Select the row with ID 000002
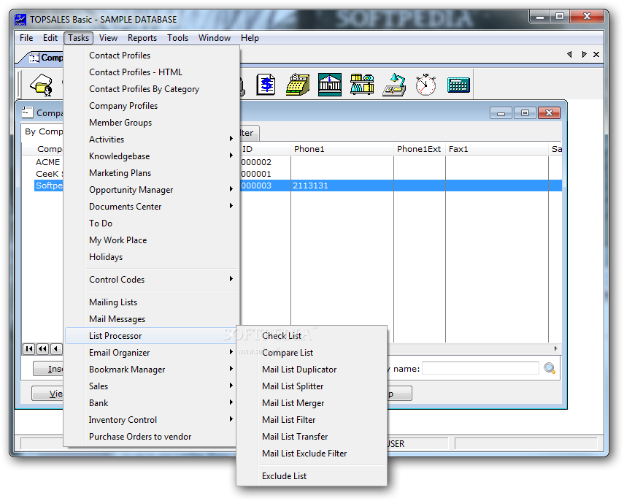624x501 pixels. tap(401, 162)
